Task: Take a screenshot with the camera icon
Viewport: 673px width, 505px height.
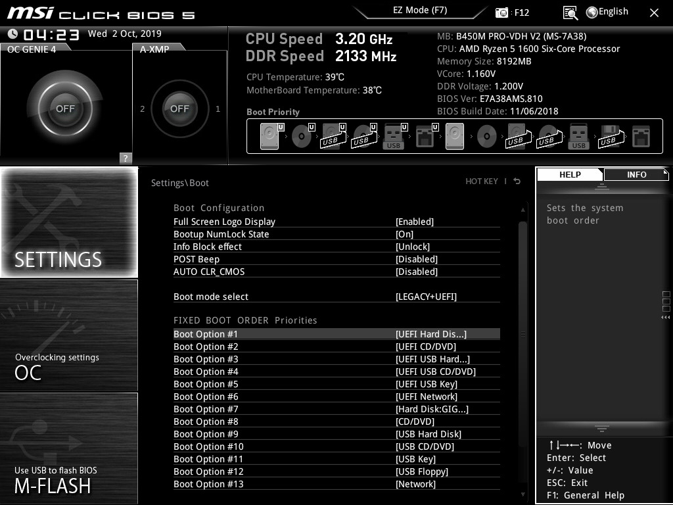Action: pos(501,12)
